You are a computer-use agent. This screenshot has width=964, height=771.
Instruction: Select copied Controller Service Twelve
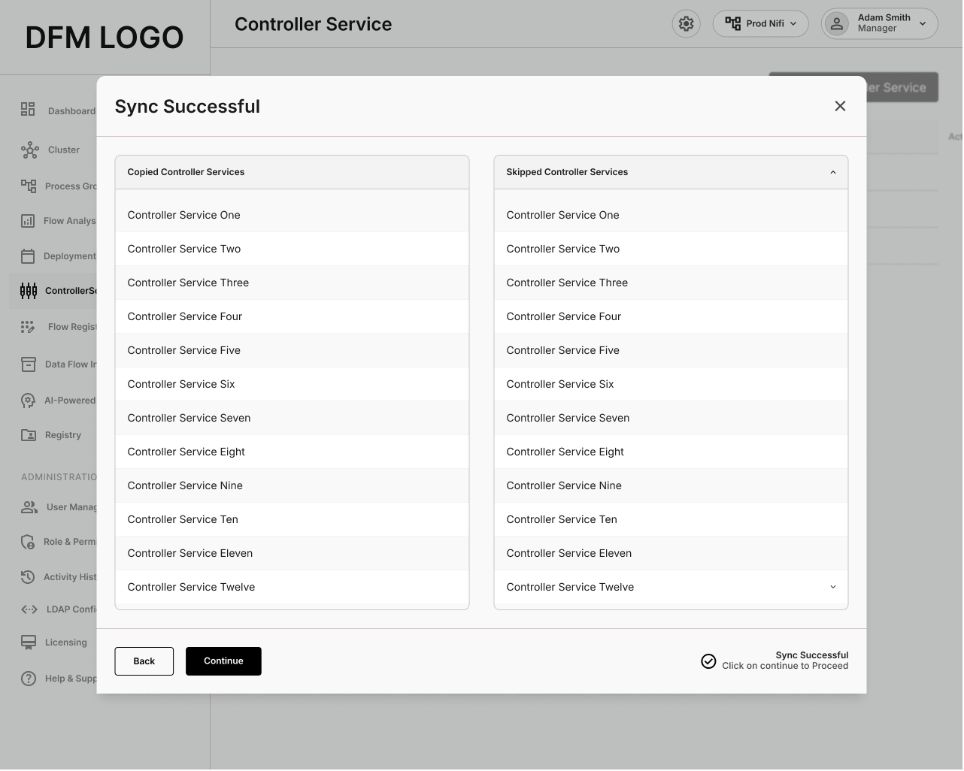pos(292,588)
